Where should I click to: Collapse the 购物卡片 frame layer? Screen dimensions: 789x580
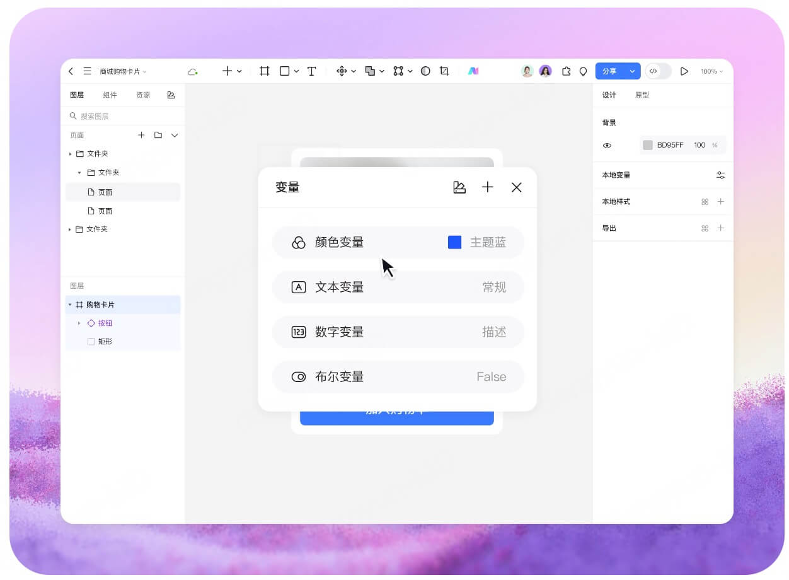pyautogui.click(x=70, y=305)
